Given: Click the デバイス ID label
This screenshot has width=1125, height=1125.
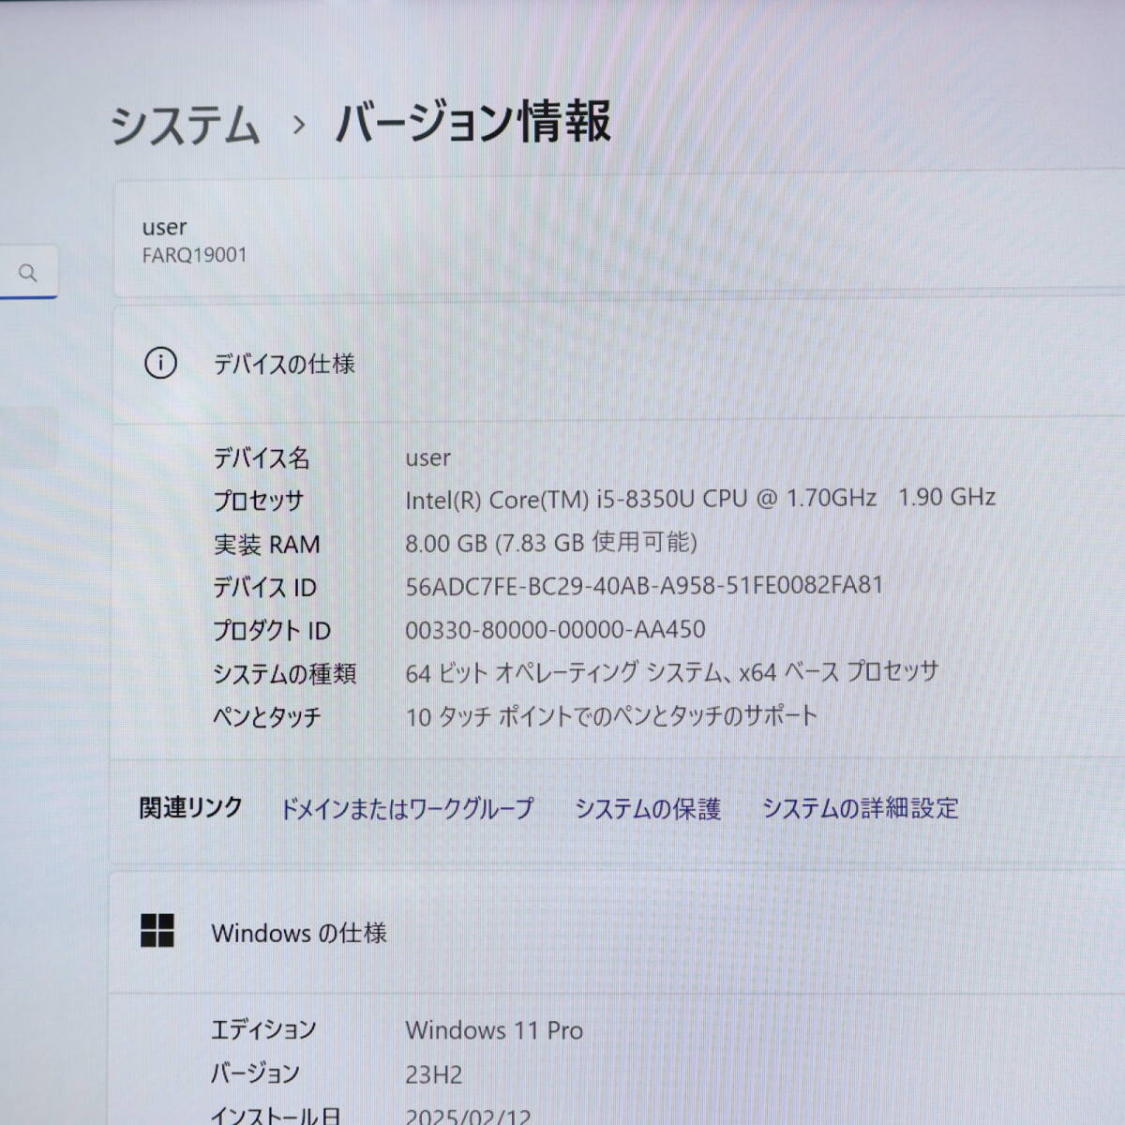Looking at the screenshot, I should coord(264,588).
